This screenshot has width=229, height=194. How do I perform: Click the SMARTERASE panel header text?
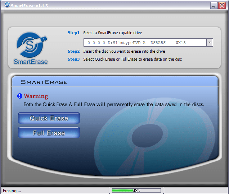coord(44,82)
